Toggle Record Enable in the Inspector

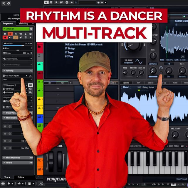tap(5, 38)
